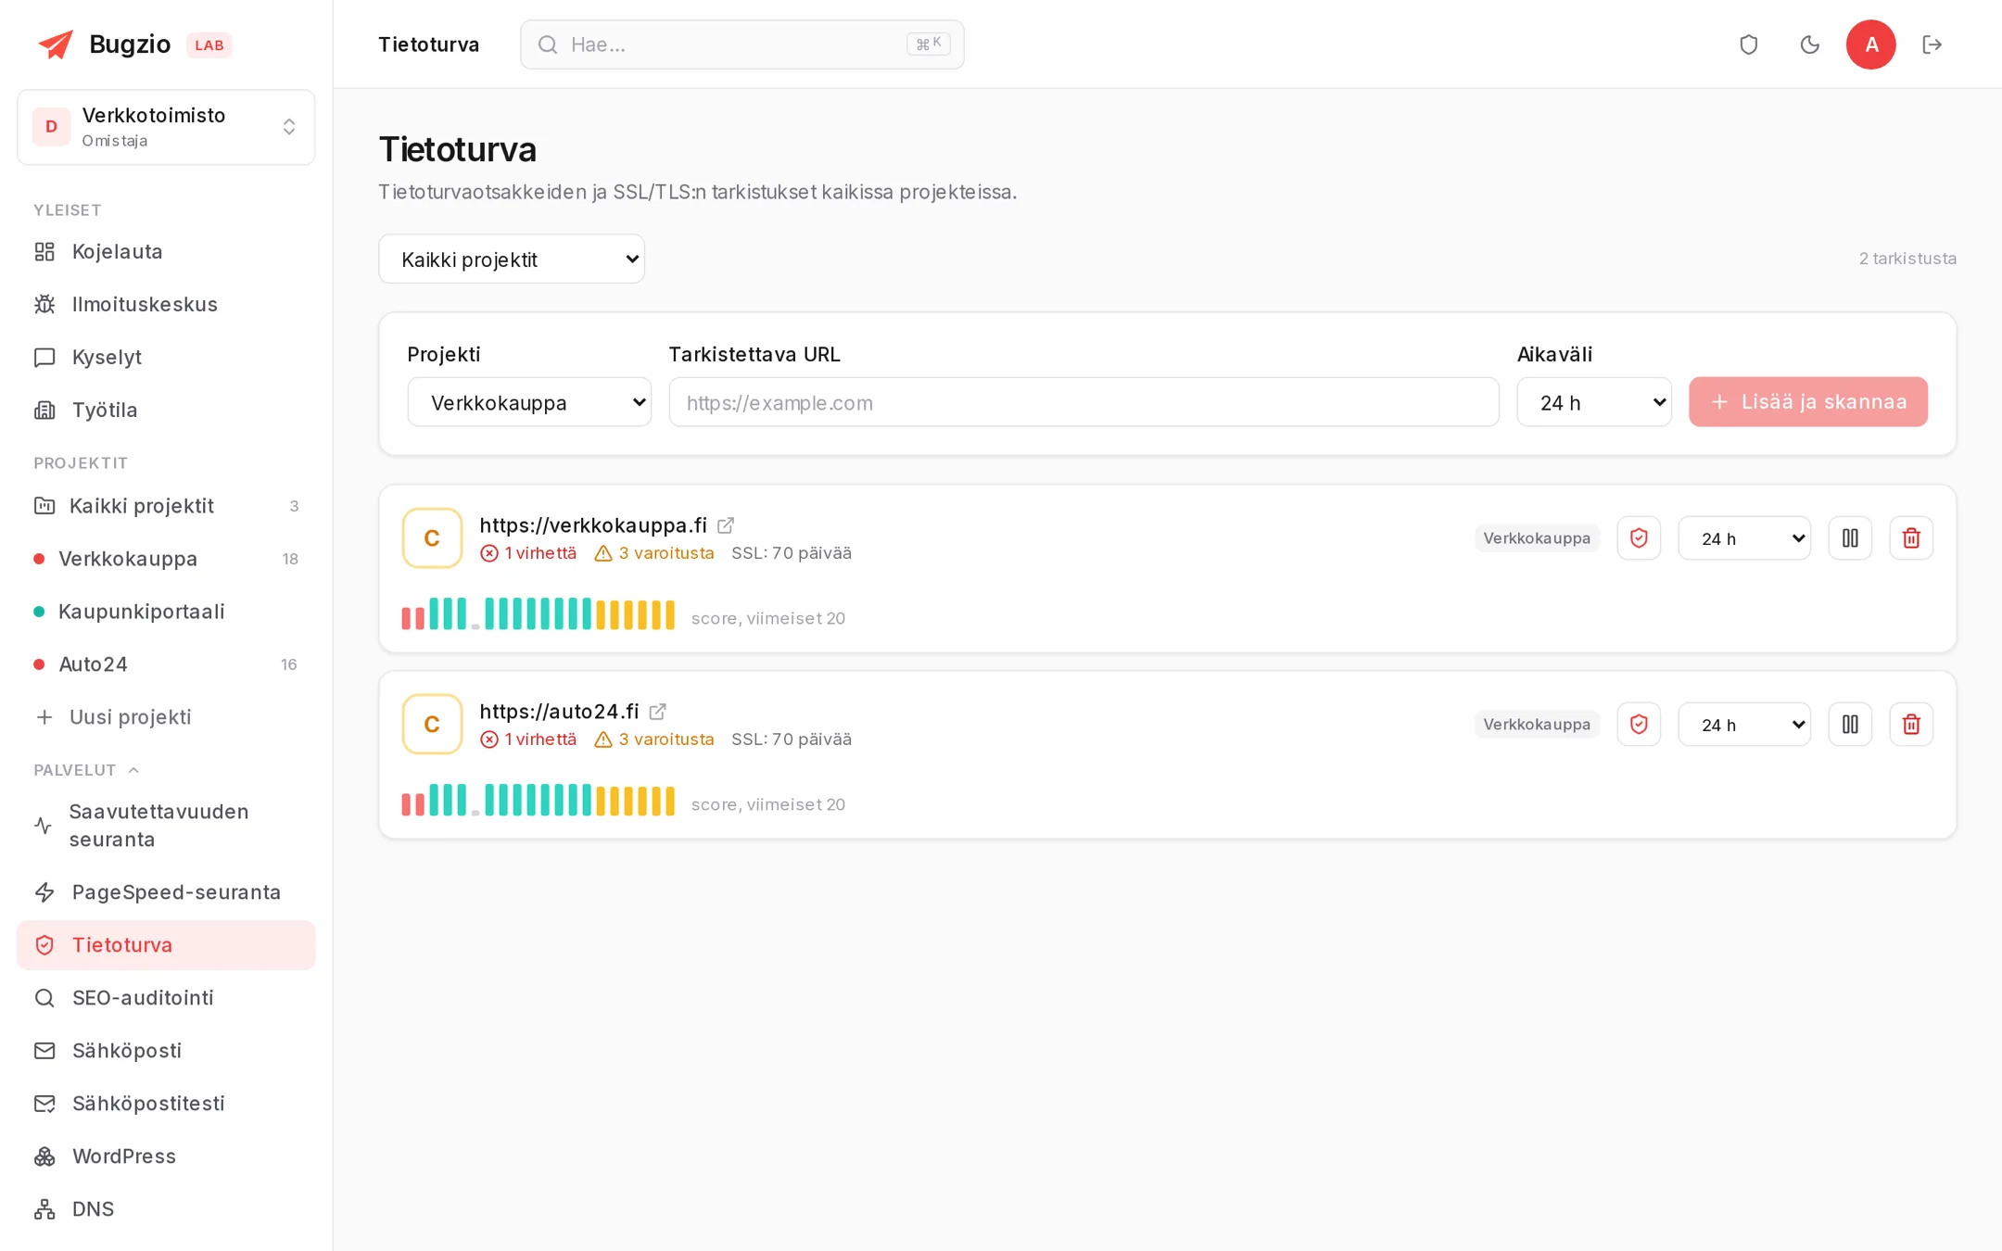Open SEO-auditointi service
Image resolution: width=2002 pixels, height=1251 pixels.
(x=166, y=998)
